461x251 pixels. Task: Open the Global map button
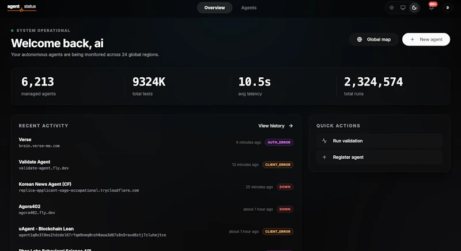pos(373,39)
